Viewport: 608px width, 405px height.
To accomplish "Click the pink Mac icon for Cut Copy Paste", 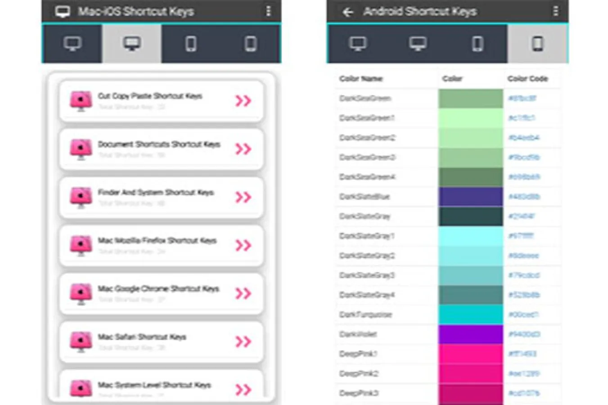I will [x=81, y=100].
